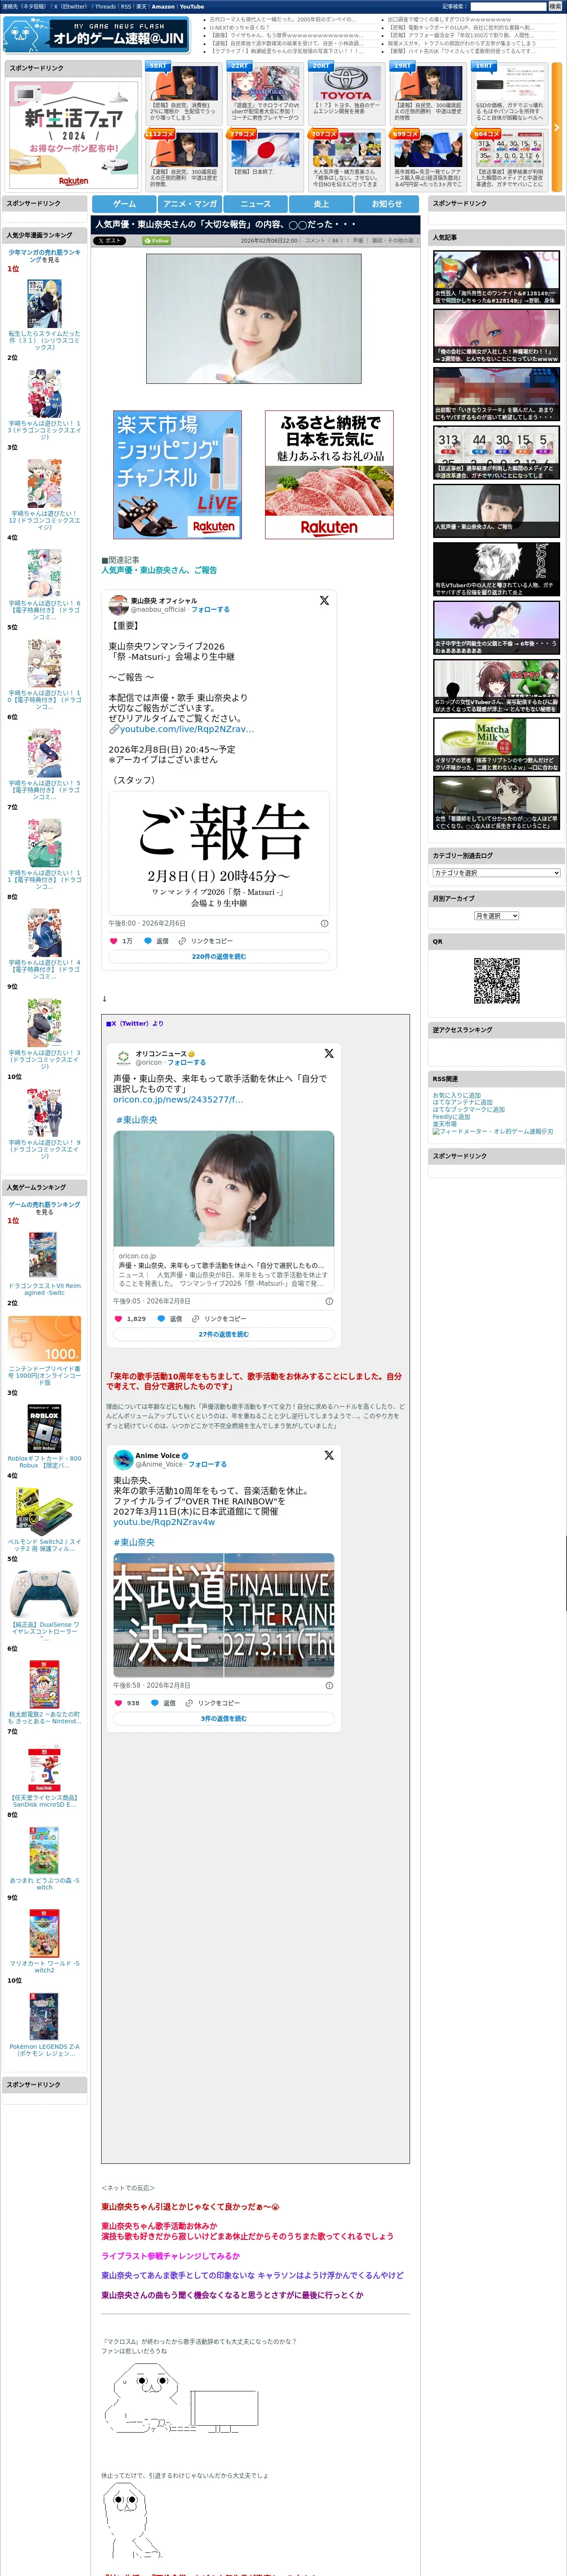
Task: Open the 月を選択 archive dropdown
Action: (496, 916)
